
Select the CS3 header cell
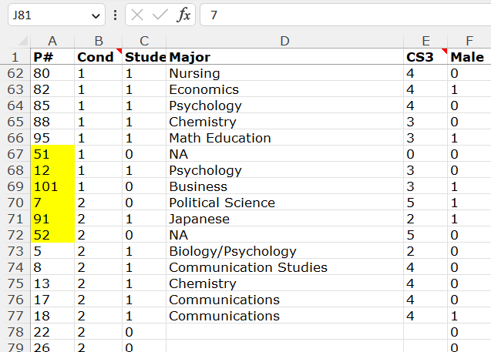pos(425,57)
